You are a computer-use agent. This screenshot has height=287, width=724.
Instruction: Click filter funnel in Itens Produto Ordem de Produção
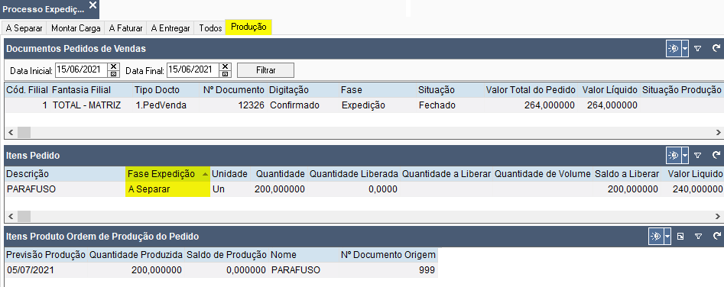(x=698, y=237)
